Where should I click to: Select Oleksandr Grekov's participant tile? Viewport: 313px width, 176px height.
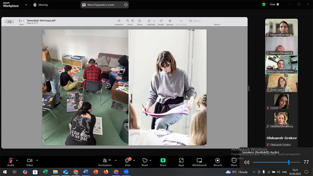tap(281, 138)
